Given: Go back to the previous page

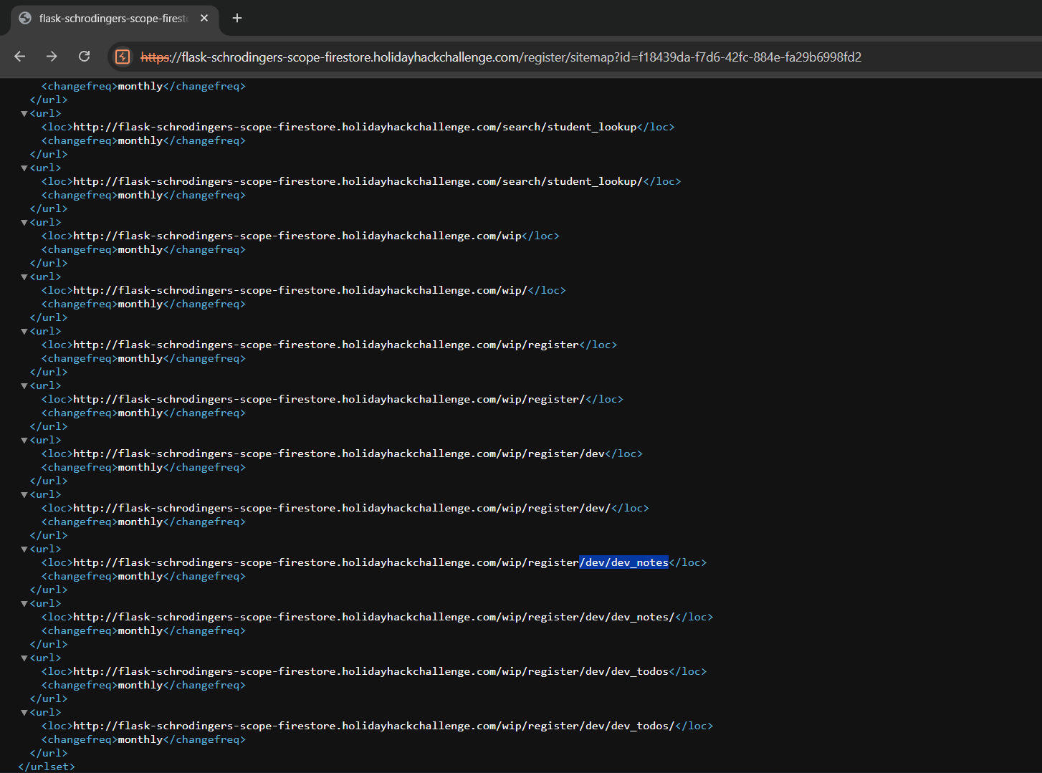Looking at the screenshot, I should pos(20,57).
